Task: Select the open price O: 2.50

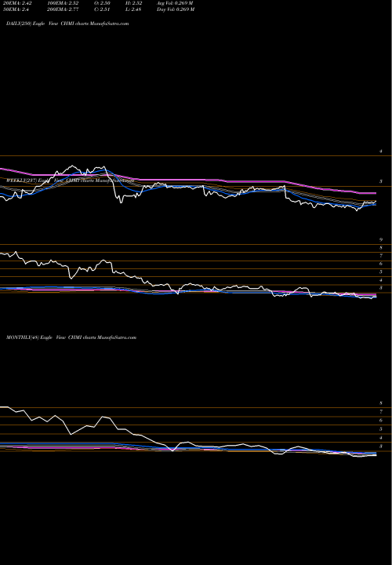Action: (x=103, y=3)
